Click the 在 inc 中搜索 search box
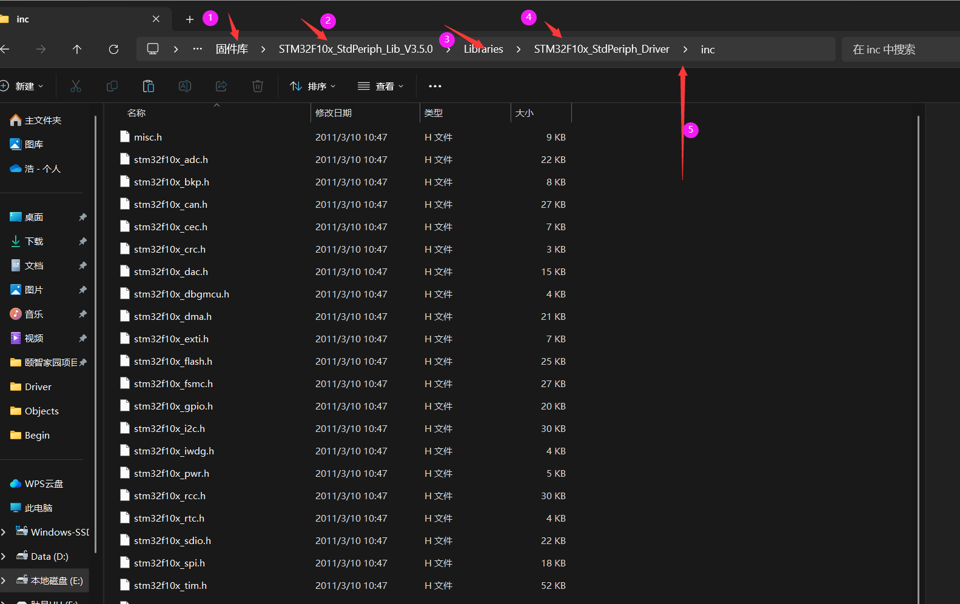Image resolution: width=960 pixels, height=604 pixels. [x=901, y=49]
